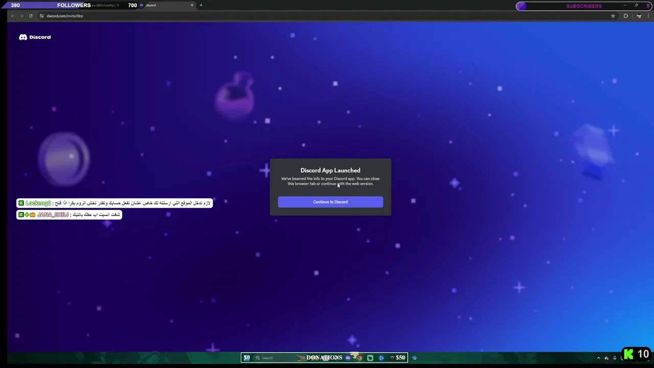Open Discord from the taskbar
Viewport: 654px width, 368px height.
click(348, 358)
